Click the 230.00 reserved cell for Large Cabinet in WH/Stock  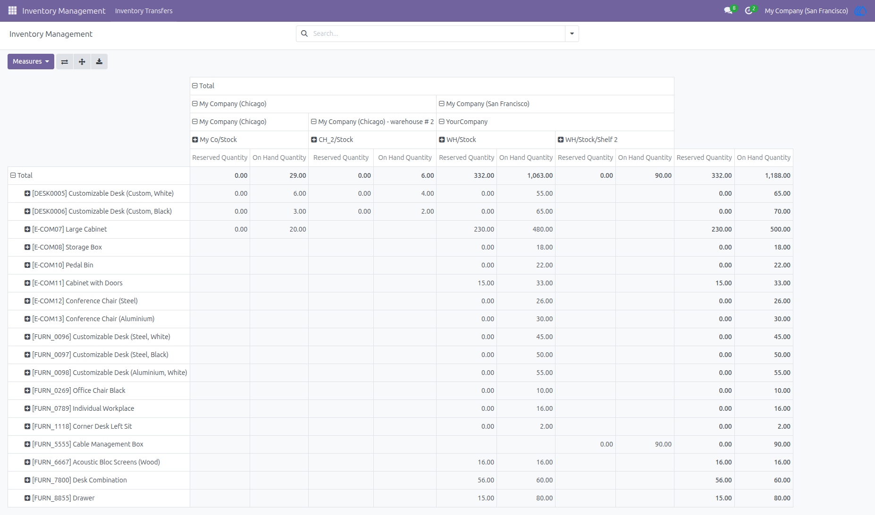[x=466, y=229]
